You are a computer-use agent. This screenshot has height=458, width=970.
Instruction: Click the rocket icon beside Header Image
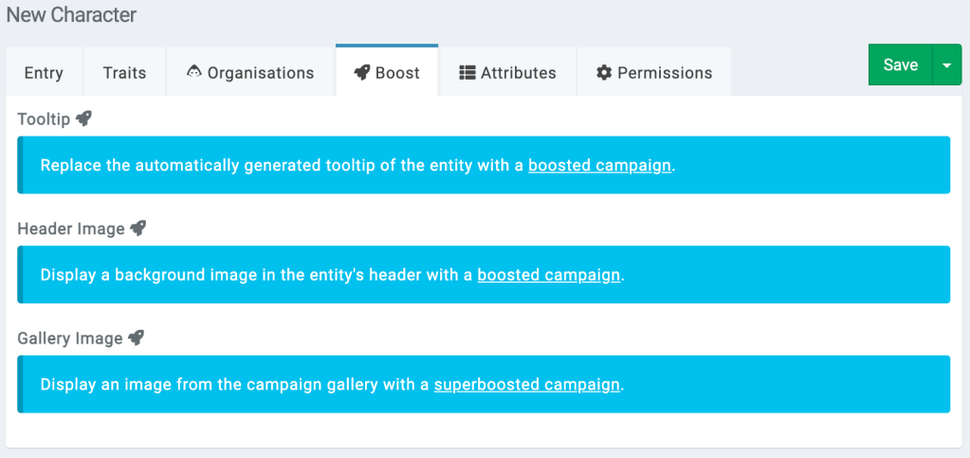coord(138,229)
